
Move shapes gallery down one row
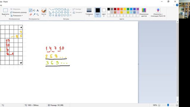(71, 12)
